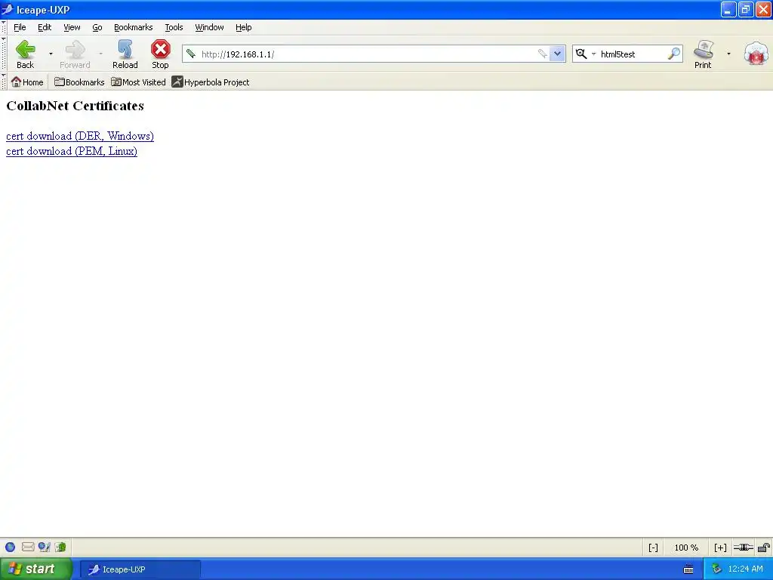Download the PEM Linux certificate link
Screen dimensions: 773x580
tap(72, 151)
